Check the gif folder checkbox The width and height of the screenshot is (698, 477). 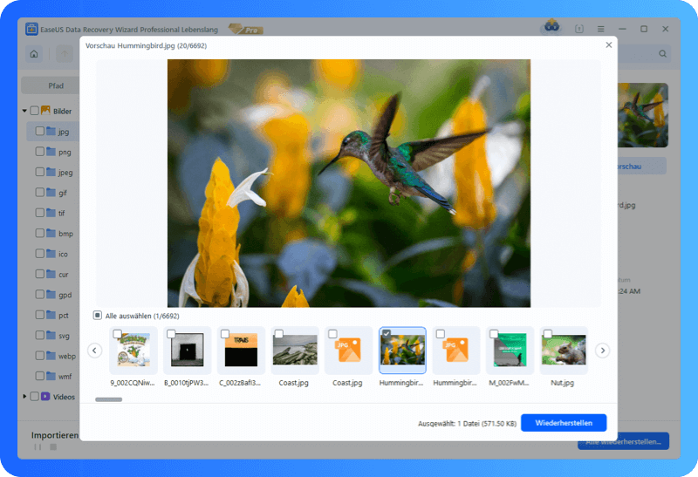pos(39,192)
